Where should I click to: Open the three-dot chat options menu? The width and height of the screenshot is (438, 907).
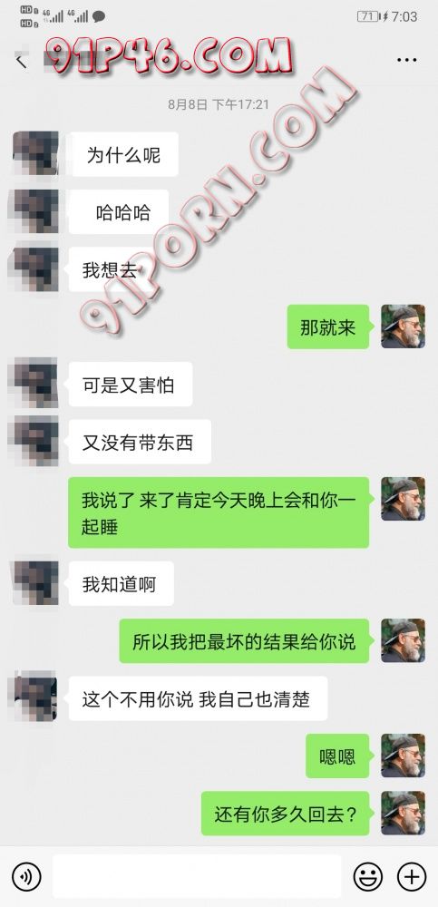(x=407, y=60)
